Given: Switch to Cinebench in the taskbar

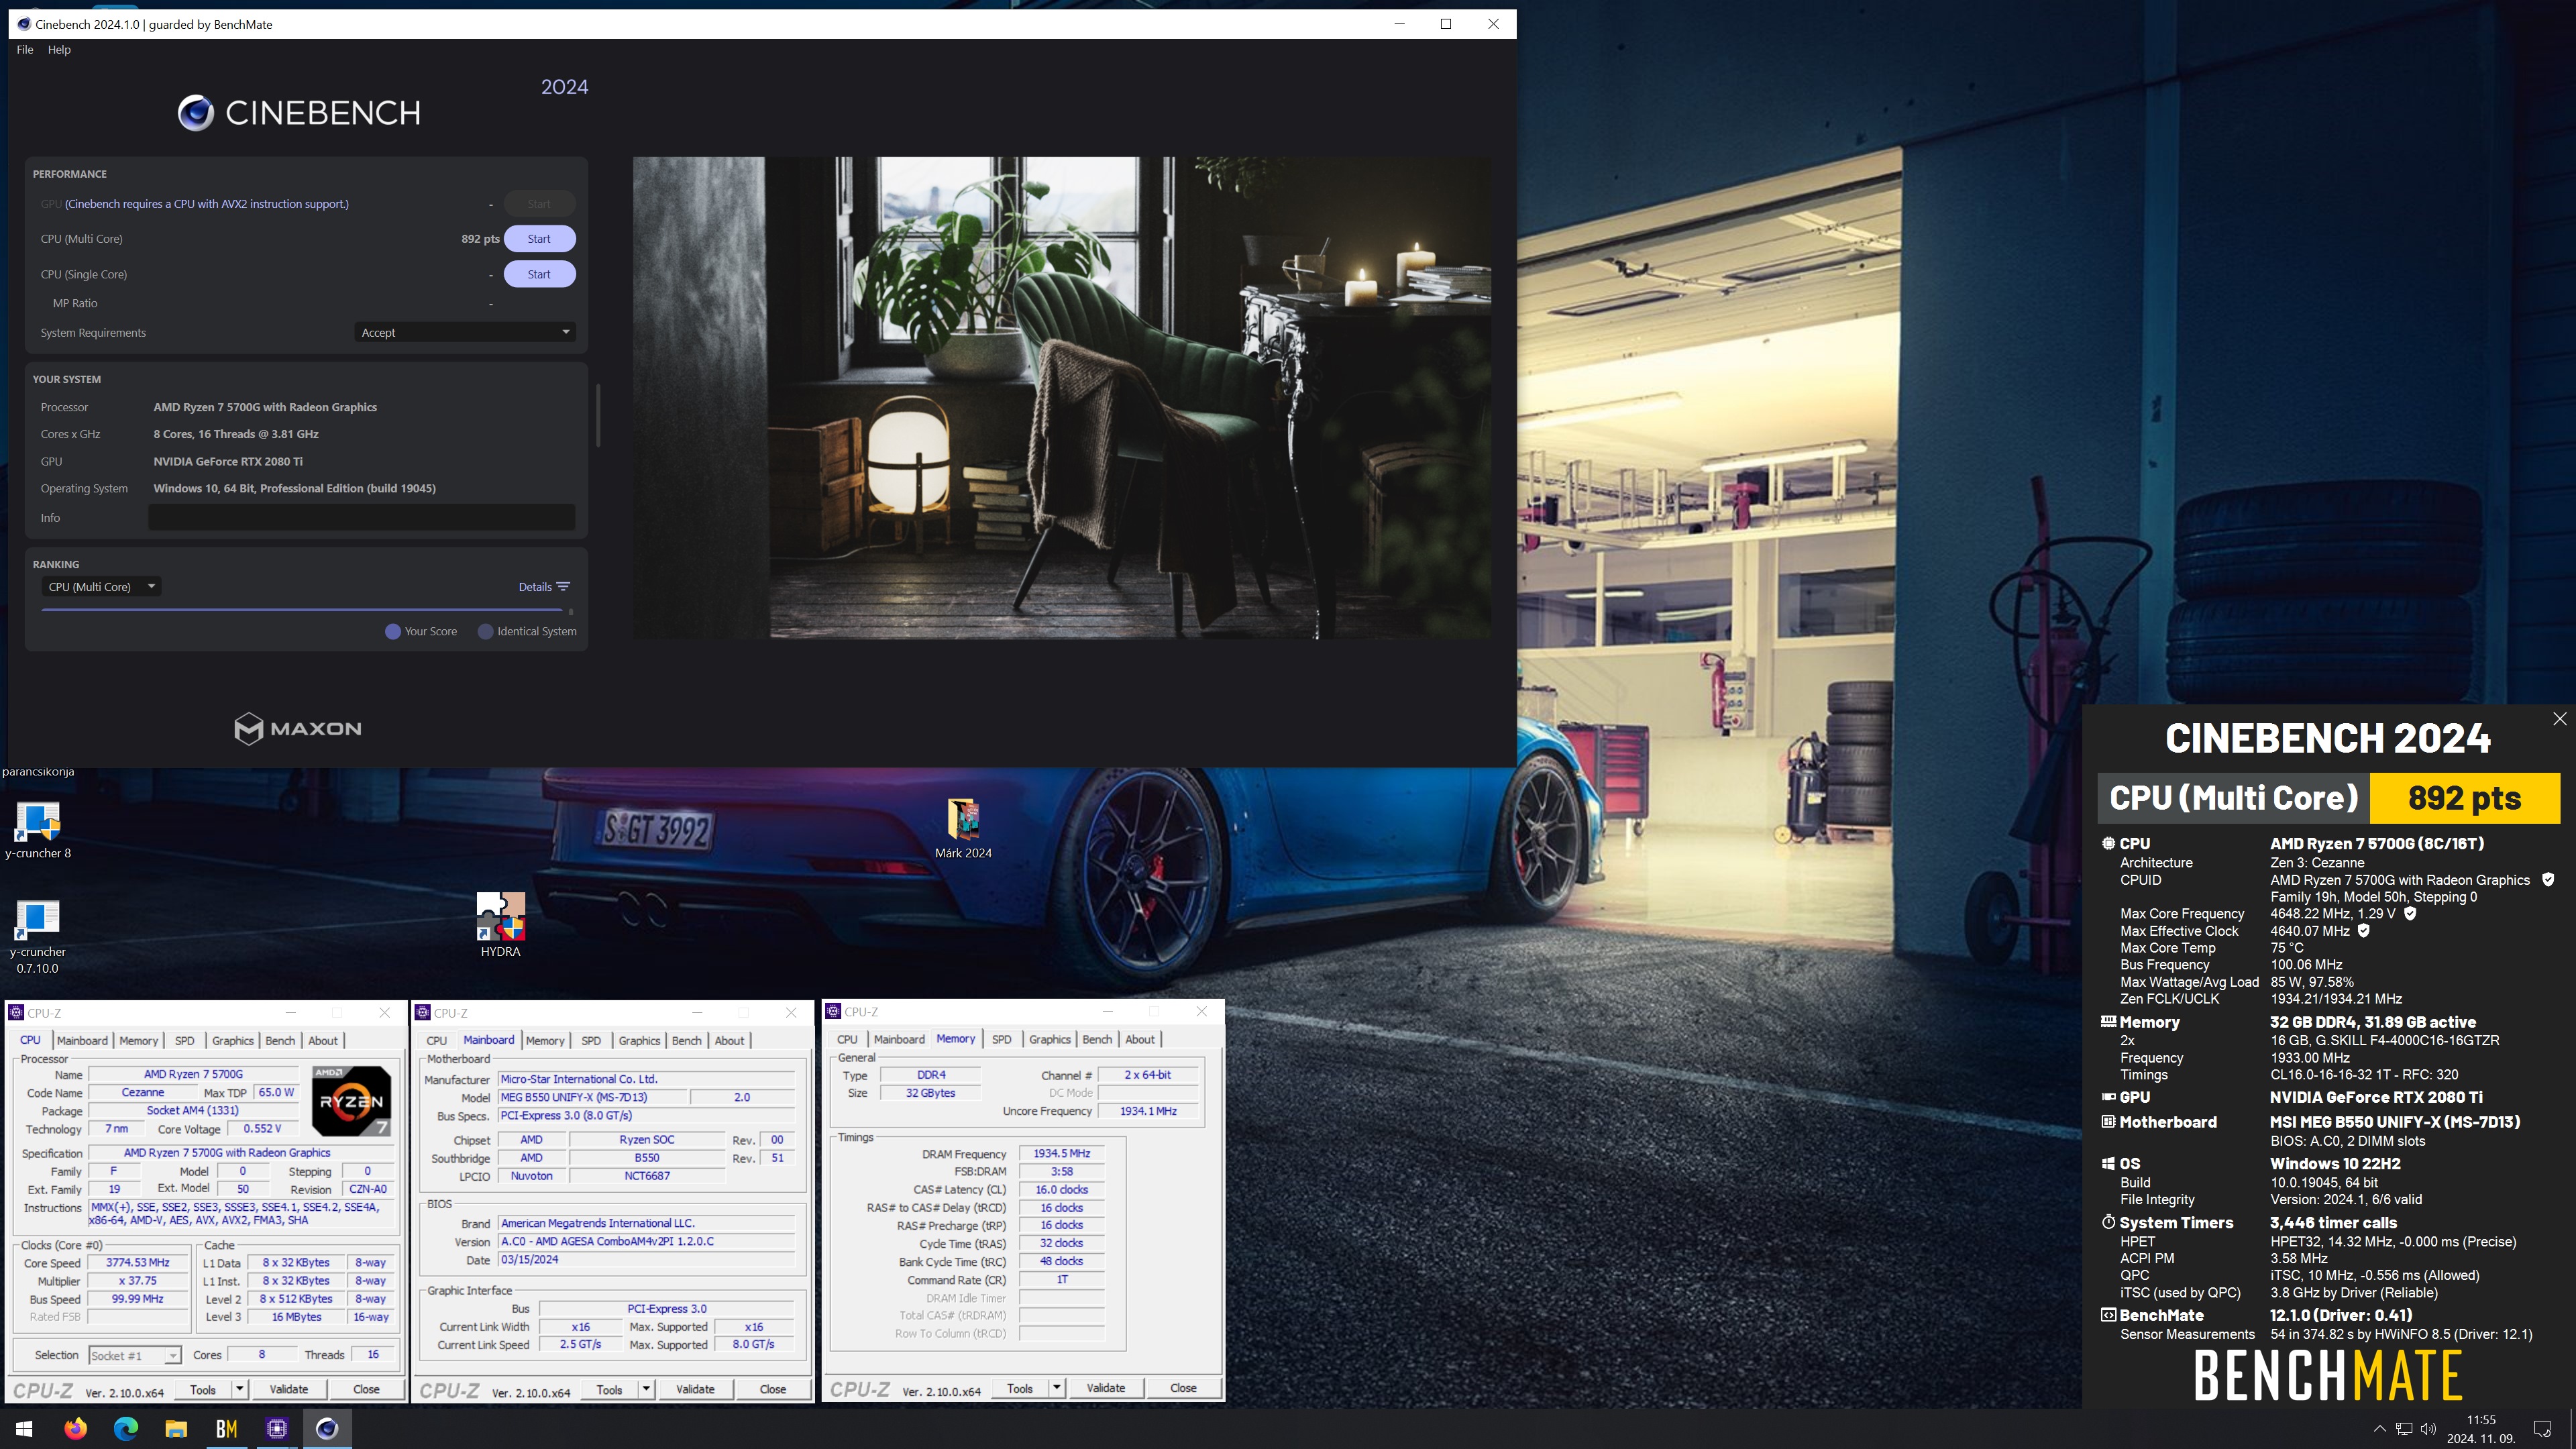Looking at the screenshot, I should [x=327, y=1428].
